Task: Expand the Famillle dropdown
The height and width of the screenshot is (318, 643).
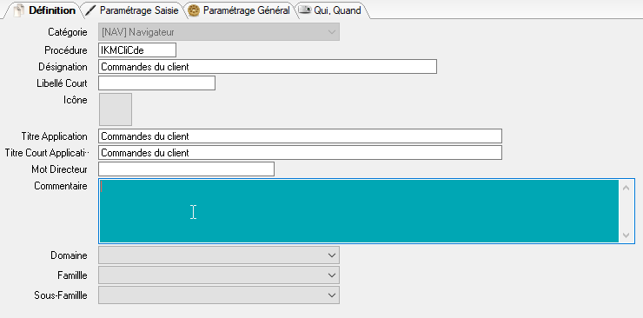Action: pyautogui.click(x=219, y=275)
